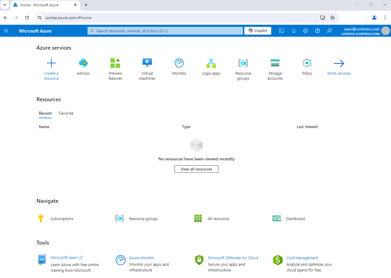Click the browser address bar URL
This screenshot has width=391, height=278.
pos(68,18)
